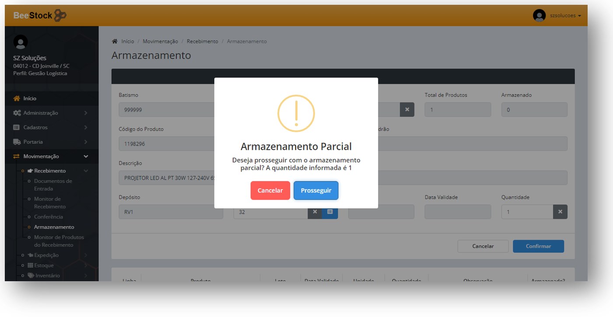
Task: Click the sidebar user profile avatar
Action: click(21, 42)
